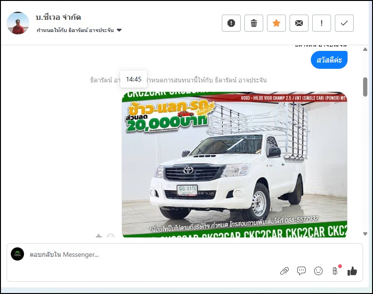Click the conversation assignment notice text
This screenshot has height=294, width=373.
(178, 80)
